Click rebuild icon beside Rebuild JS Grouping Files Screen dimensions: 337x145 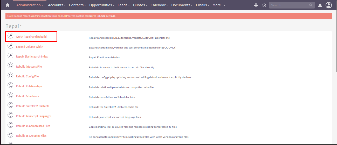pyautogui.click(x=10, y=135)
